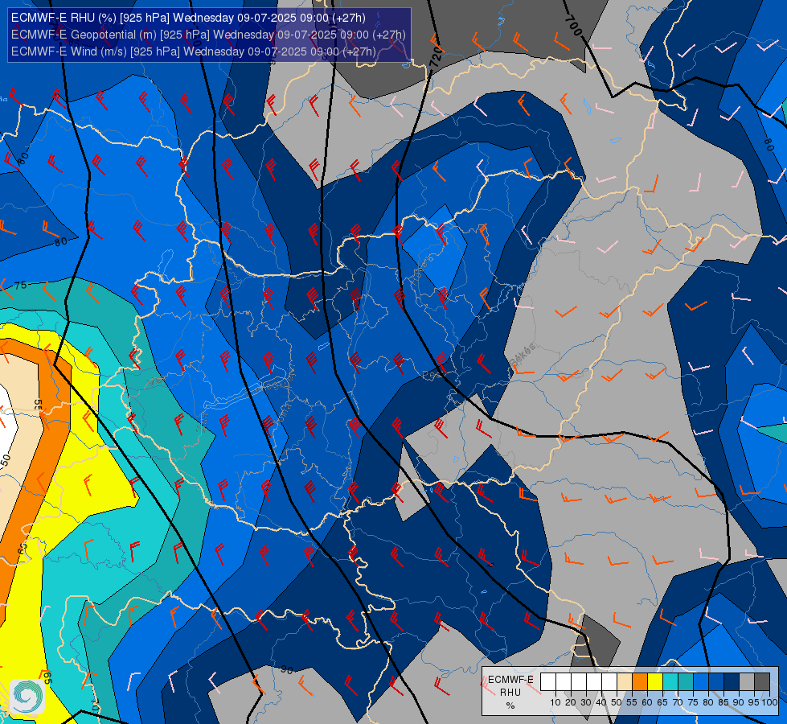The height and width of the screenshot is (724, 787).
Task: Click the legend tick label '85'
Action: pos(723,702)
